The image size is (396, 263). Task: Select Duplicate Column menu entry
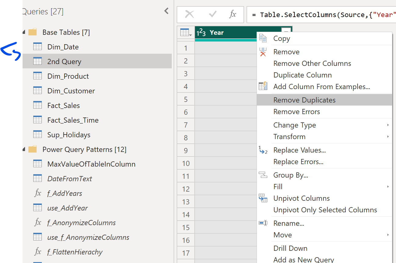tap(324, 75)
